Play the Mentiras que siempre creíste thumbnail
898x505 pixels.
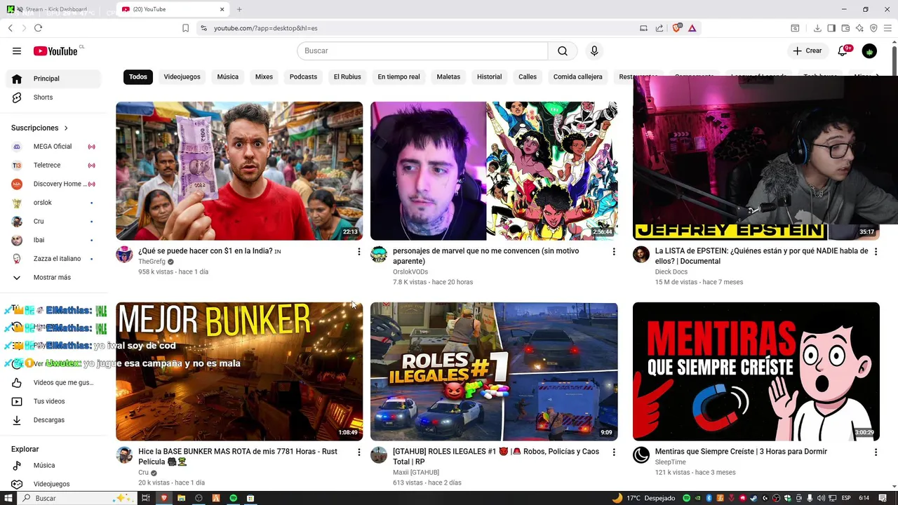(x=756, y=372)
